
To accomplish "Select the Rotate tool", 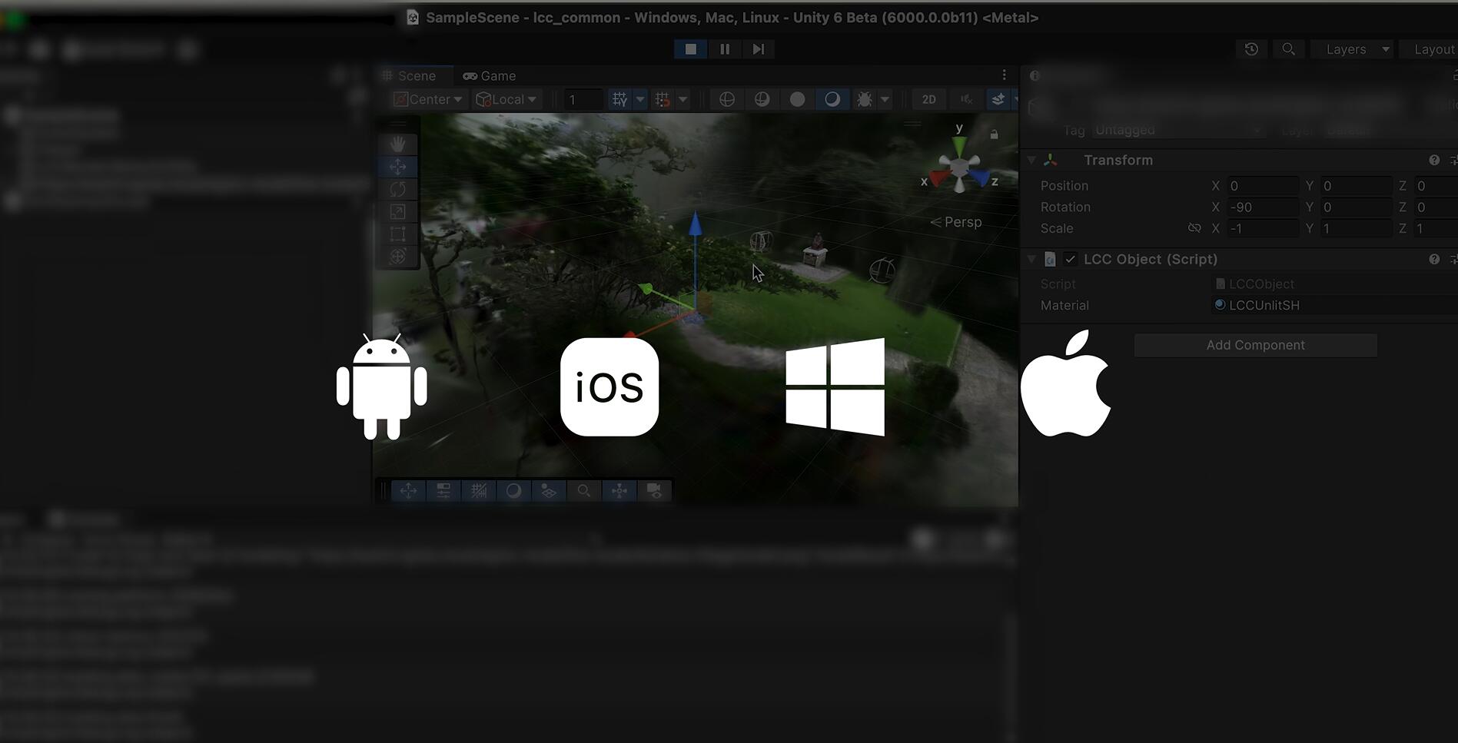I will 397,189.
